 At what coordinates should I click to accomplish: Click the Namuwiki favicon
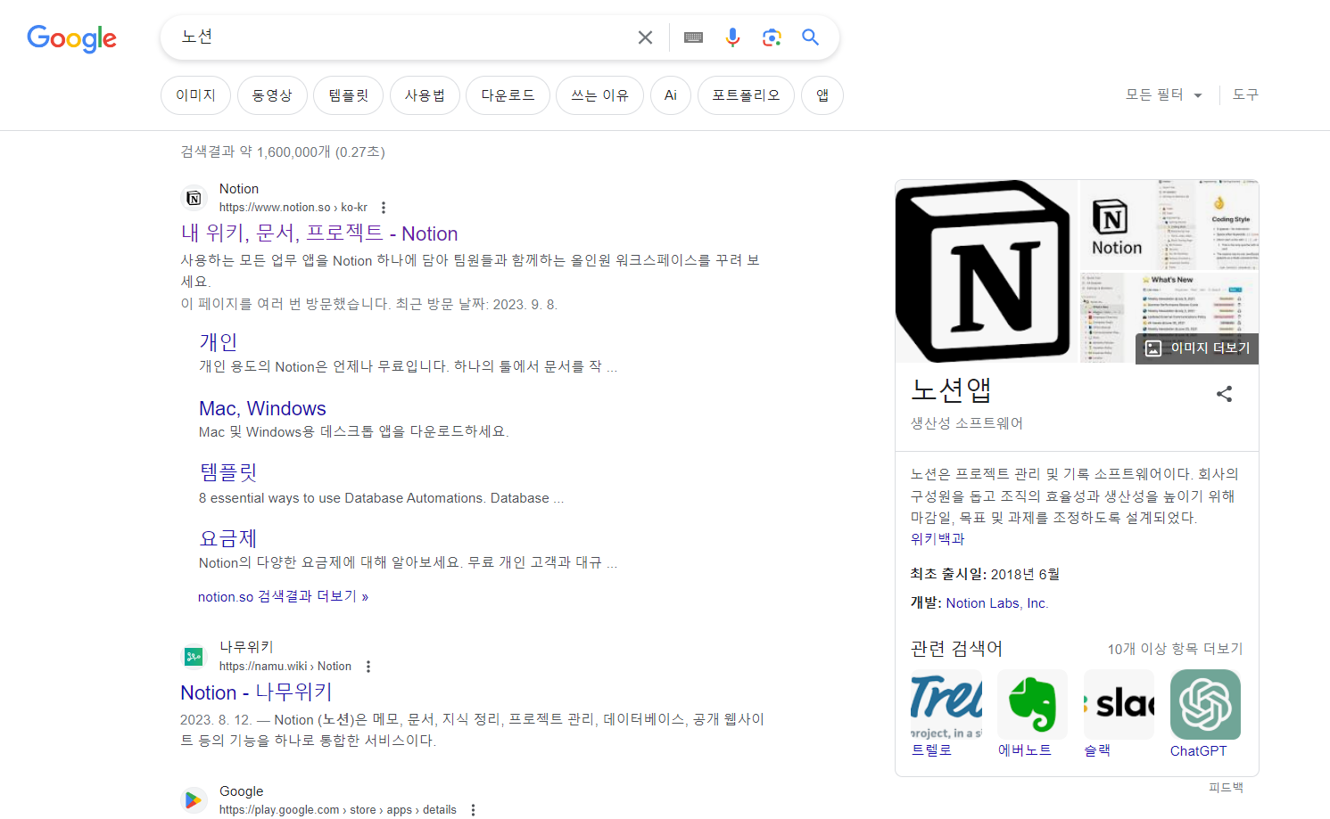[194, 657]
